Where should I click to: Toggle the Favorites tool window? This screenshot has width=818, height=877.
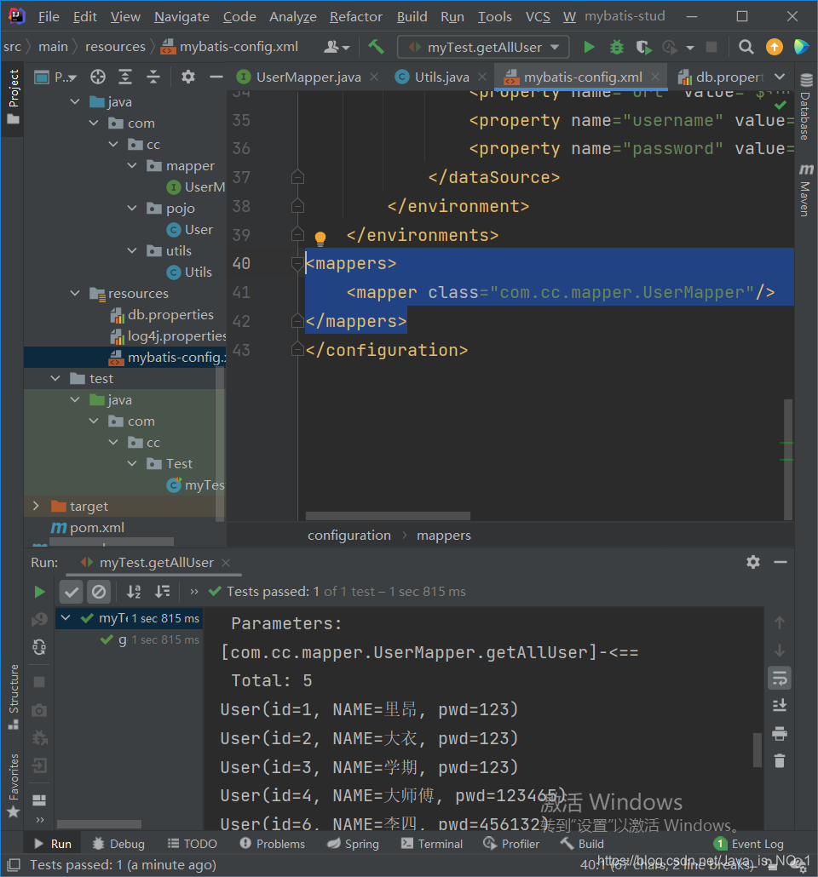pos(14,785)
